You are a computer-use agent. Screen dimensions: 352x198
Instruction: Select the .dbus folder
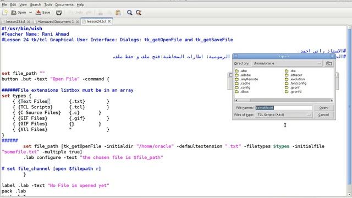242,92
